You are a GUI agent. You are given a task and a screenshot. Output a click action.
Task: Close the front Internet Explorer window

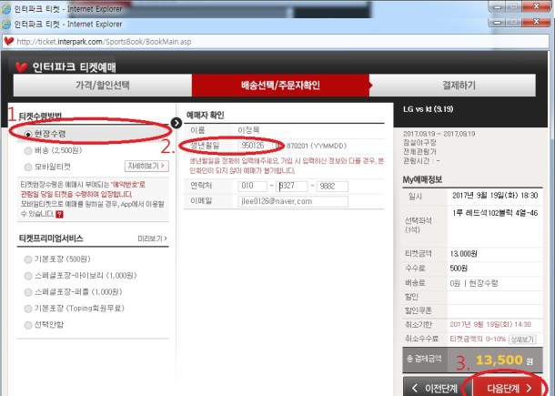(x=536, y=23)
